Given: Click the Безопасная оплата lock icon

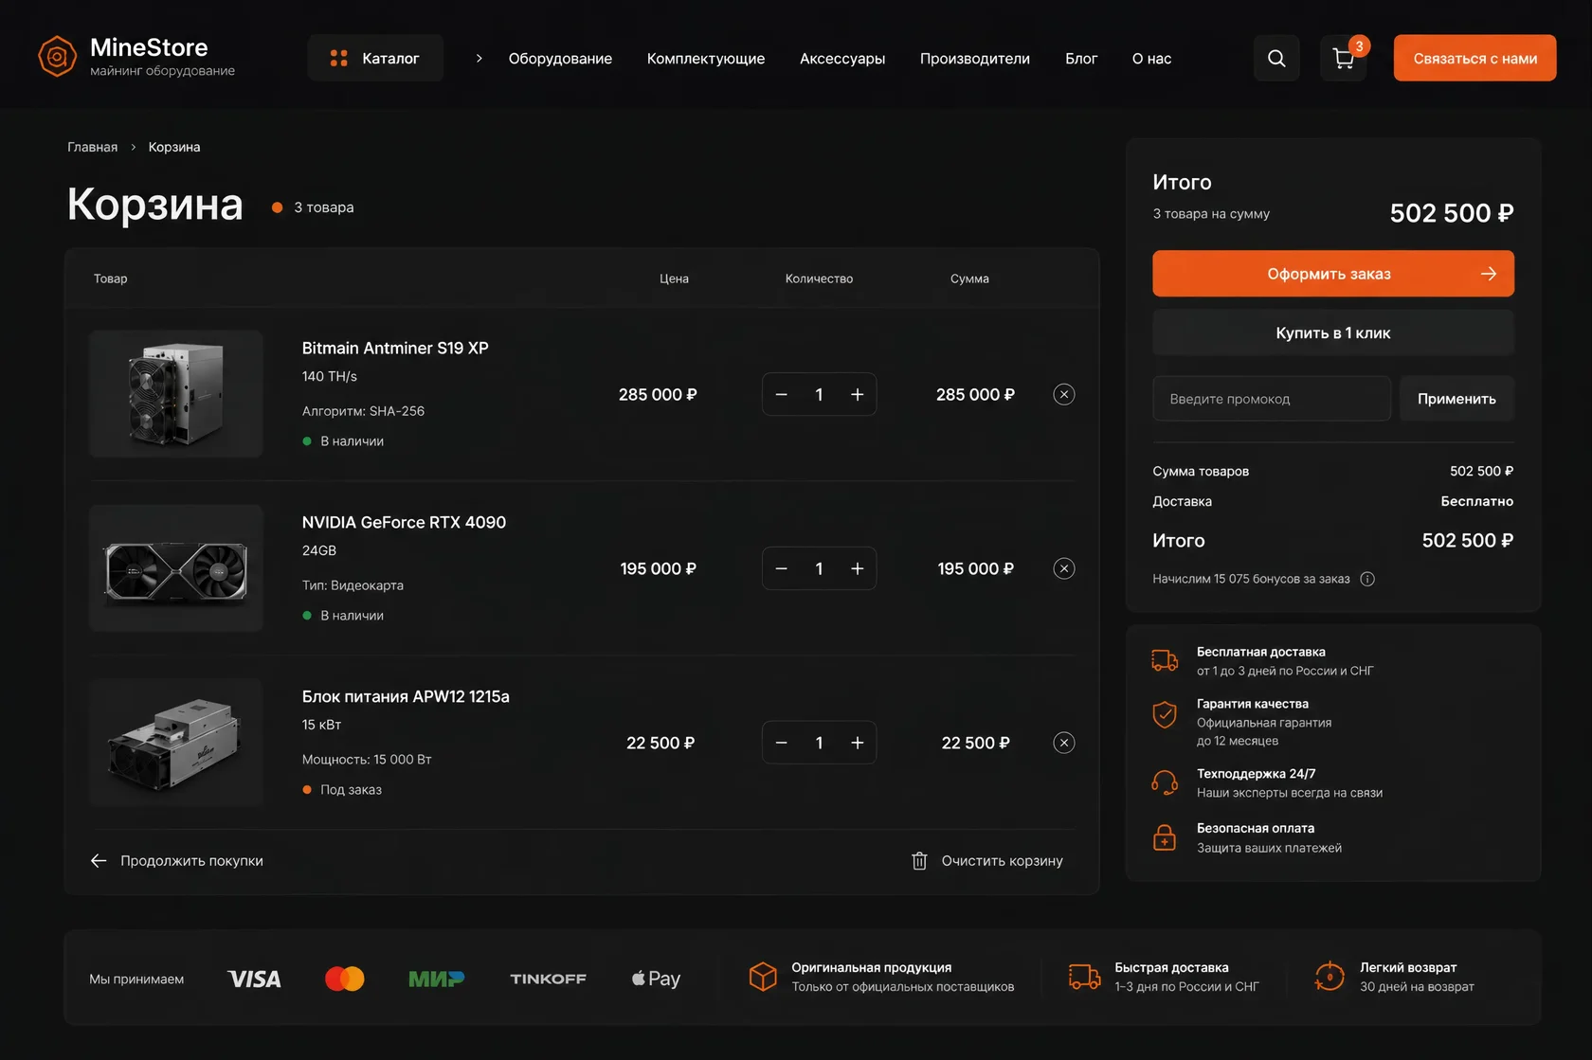Looking at the screenshot, I should click(1165, 837).
